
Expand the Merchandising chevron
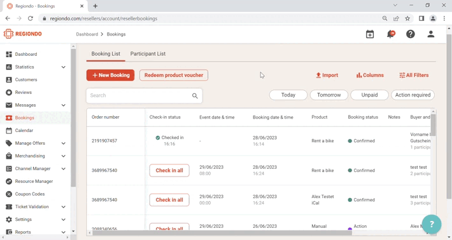(64, 156)
